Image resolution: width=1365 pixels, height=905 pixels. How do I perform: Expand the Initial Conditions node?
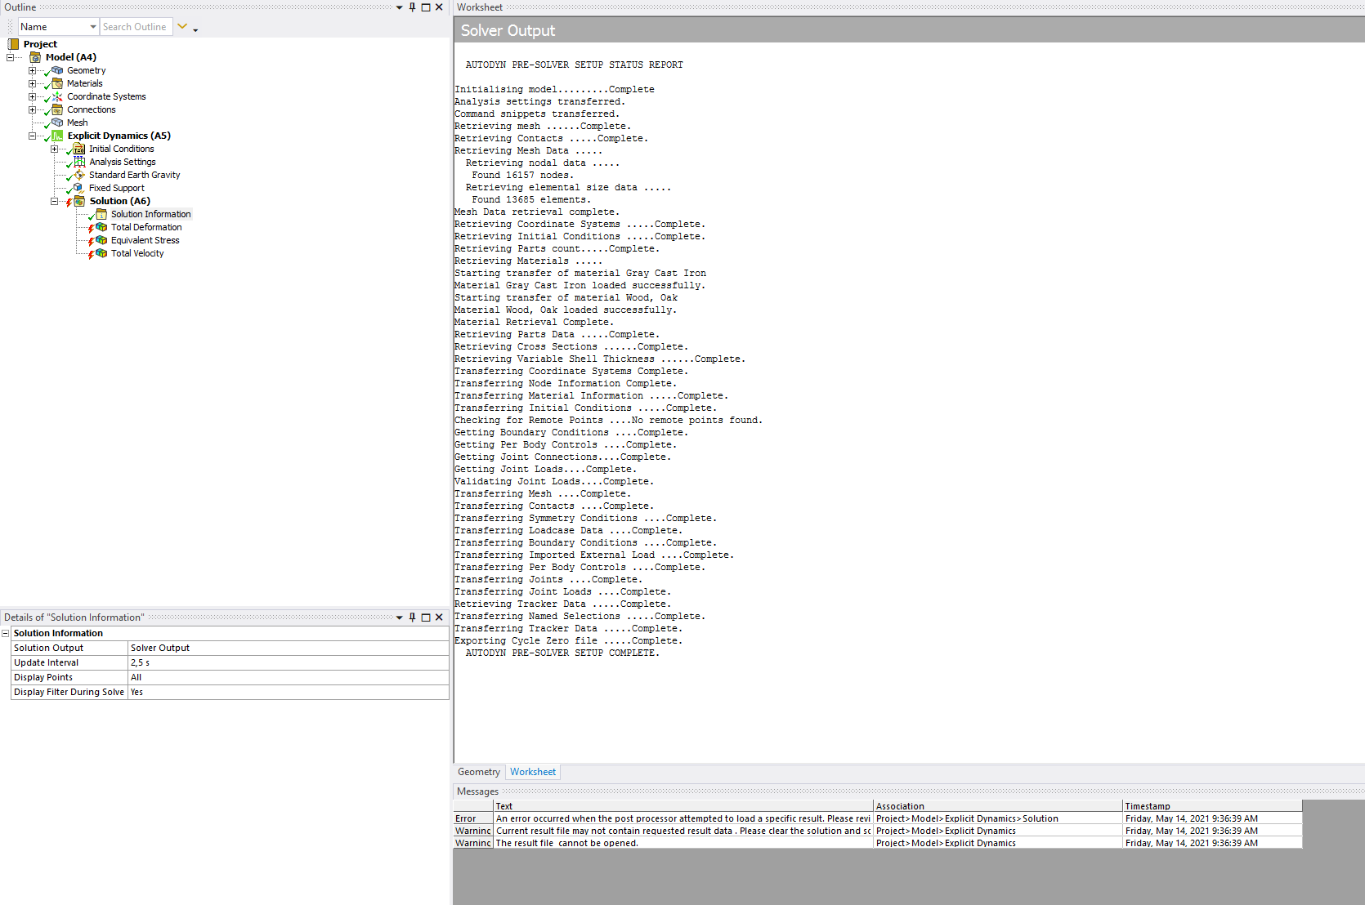54,149
